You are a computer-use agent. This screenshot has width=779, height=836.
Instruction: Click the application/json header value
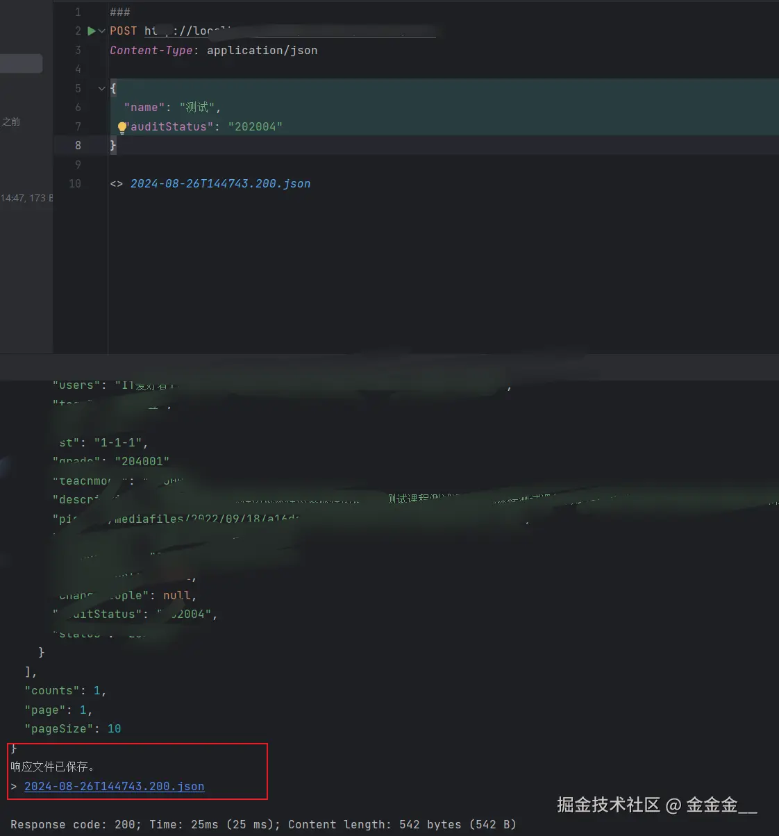[x=262, y=51]
